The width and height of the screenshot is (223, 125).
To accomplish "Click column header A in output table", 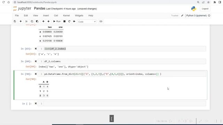I will pyautogui.click(x=44, y=82).
